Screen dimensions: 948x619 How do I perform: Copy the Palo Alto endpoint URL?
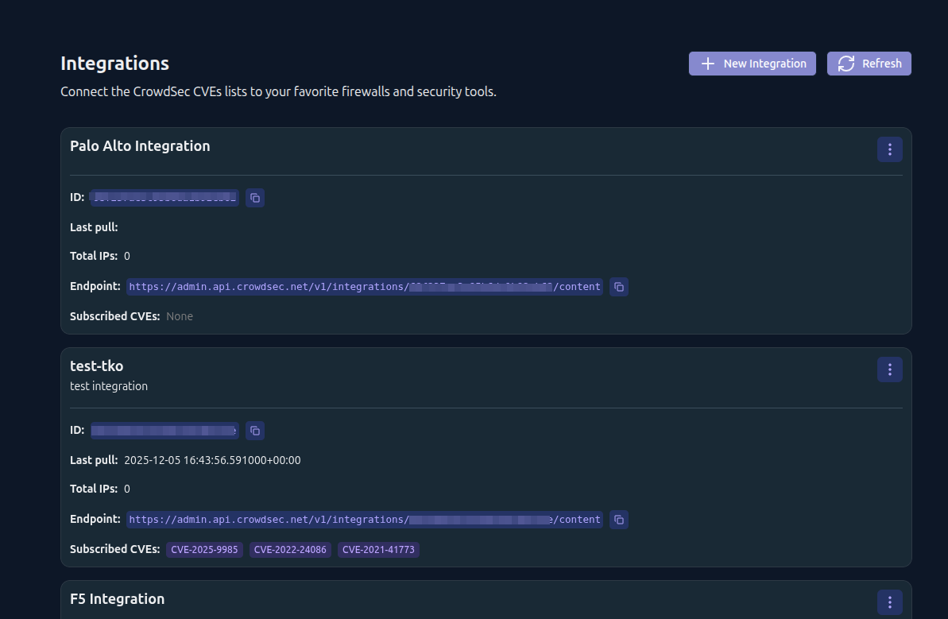[x=618, y=286]
